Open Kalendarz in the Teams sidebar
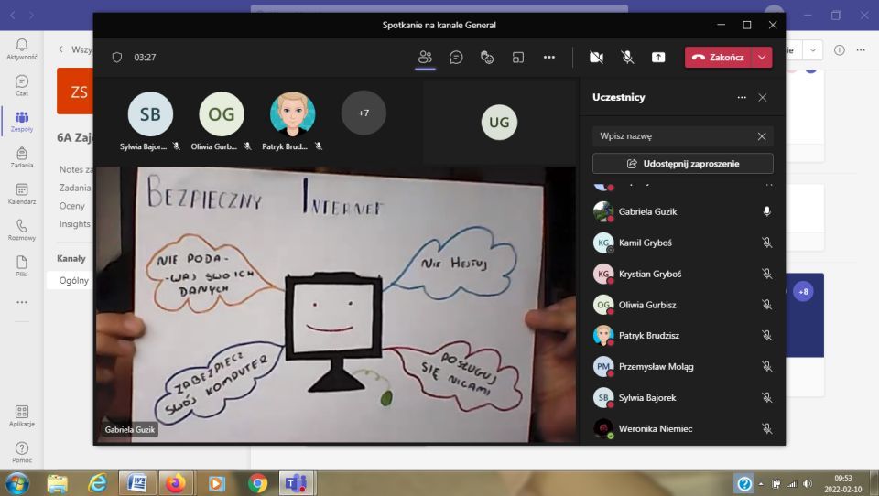879x496 pixels. [22, 192]
